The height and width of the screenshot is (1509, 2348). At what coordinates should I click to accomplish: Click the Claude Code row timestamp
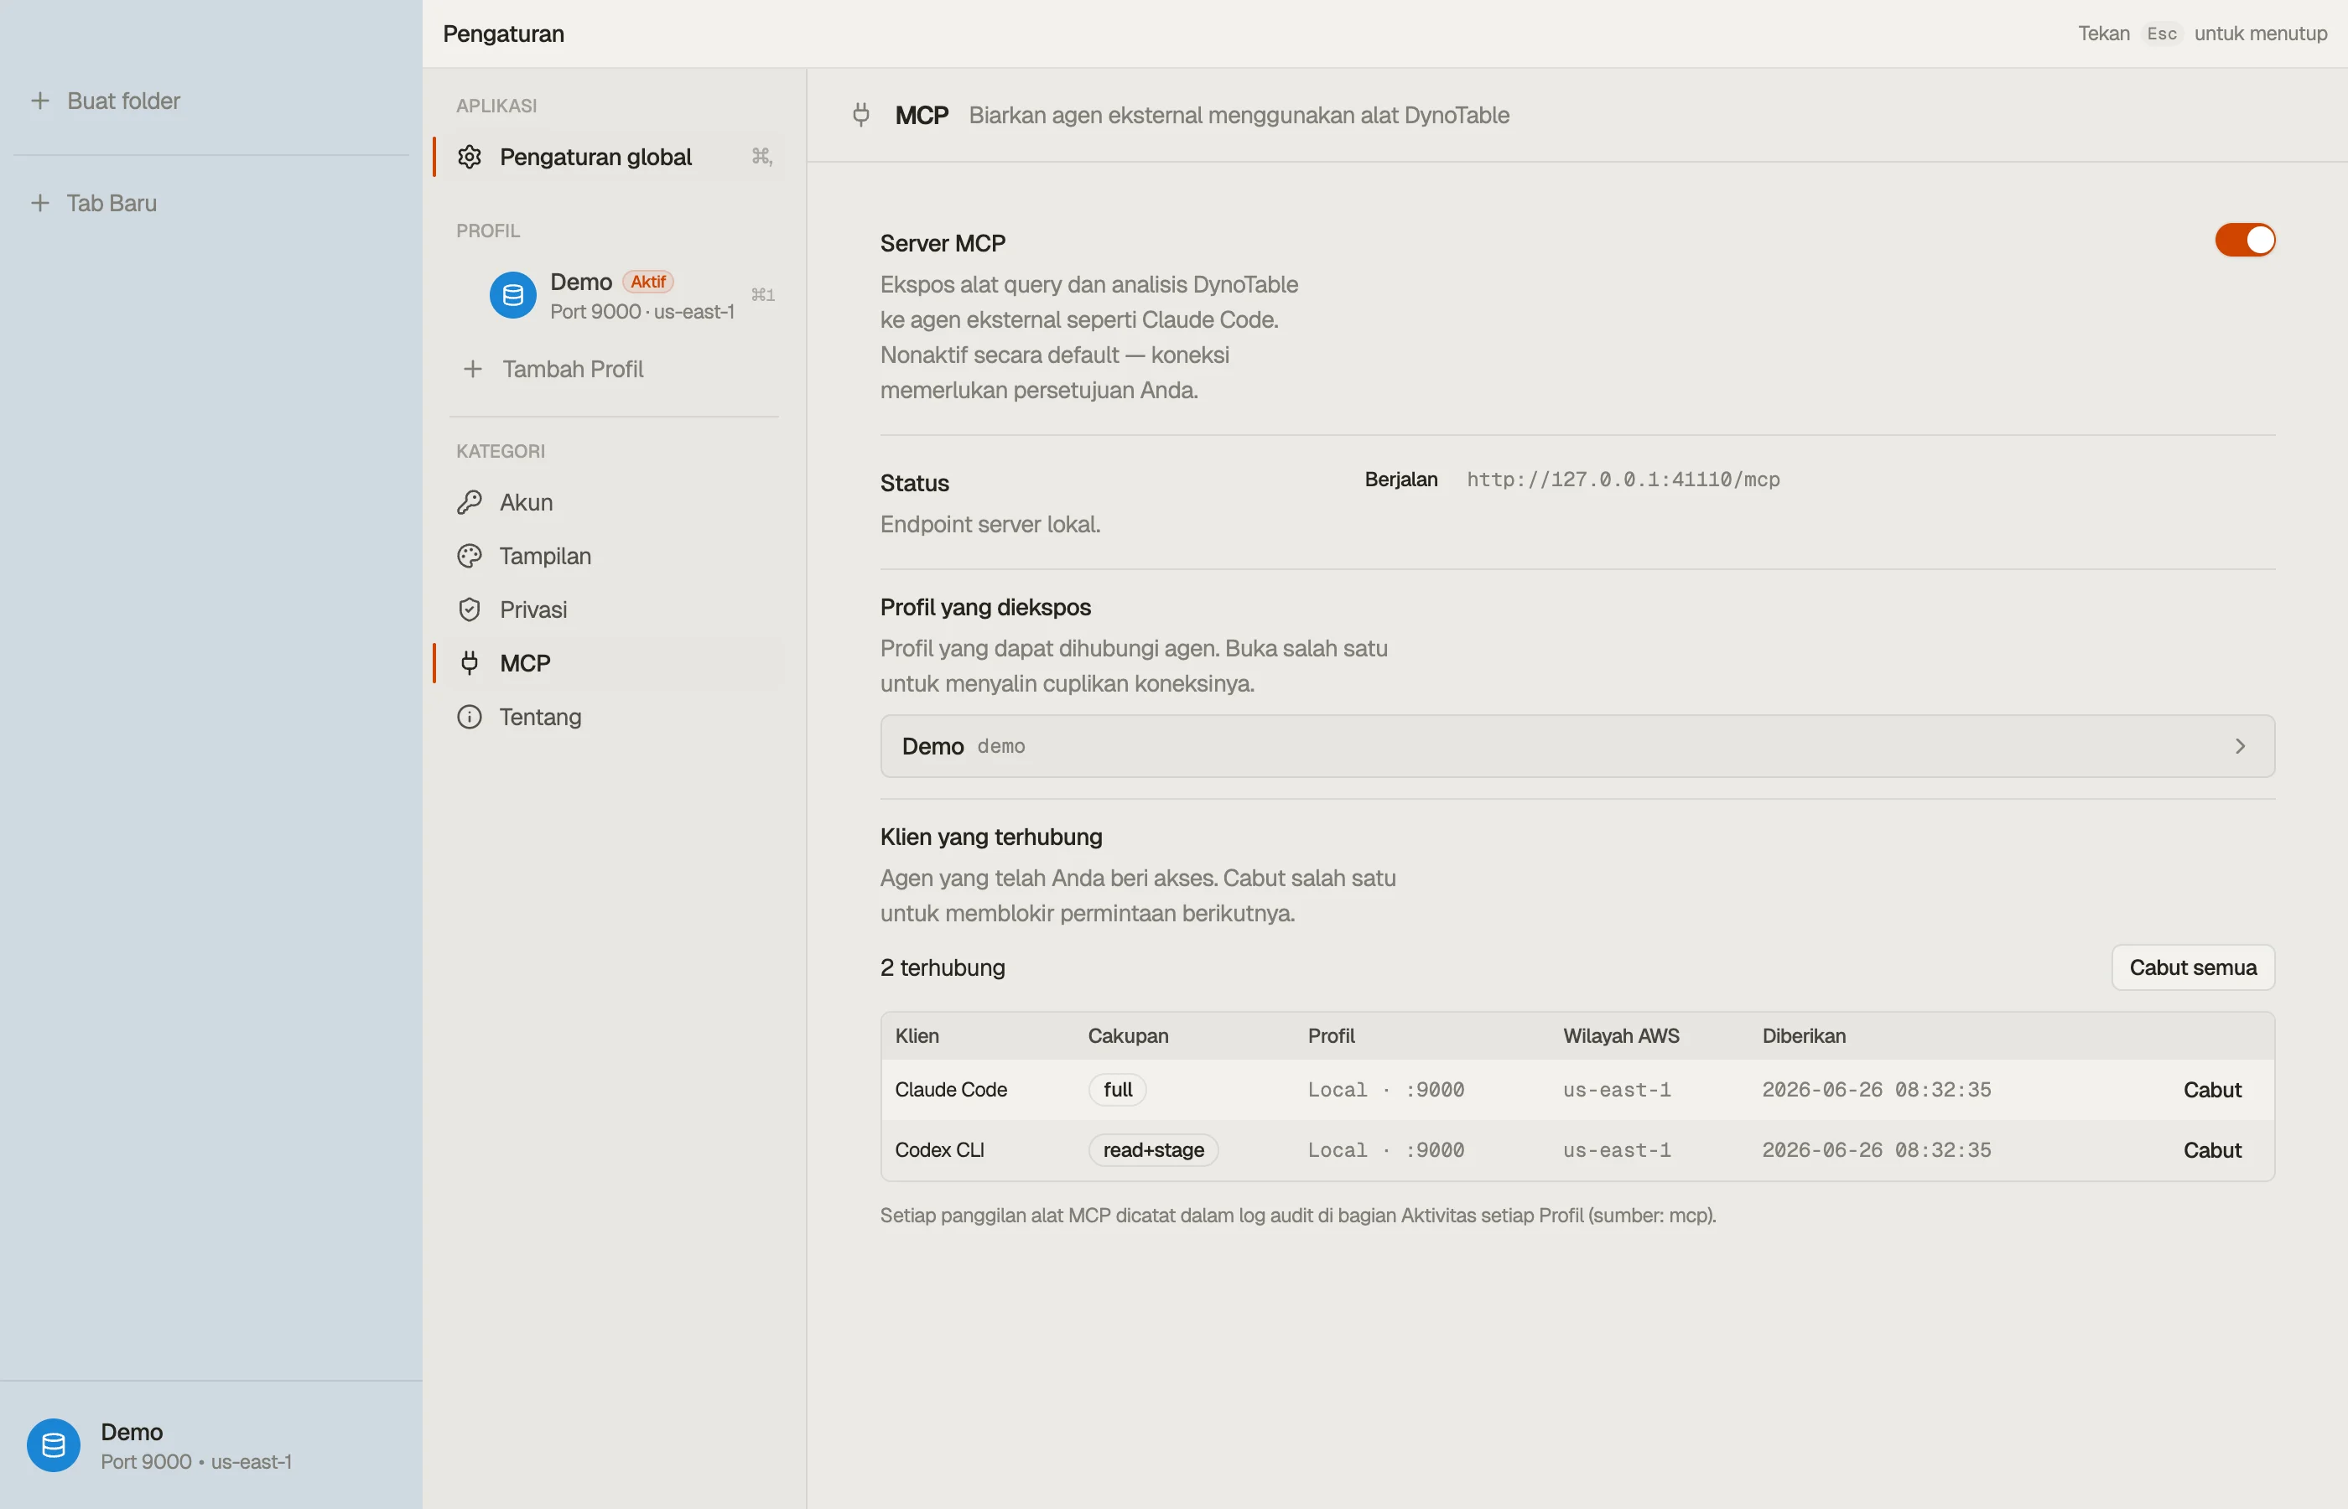pyautogui.click(x=1876, y=1091)
